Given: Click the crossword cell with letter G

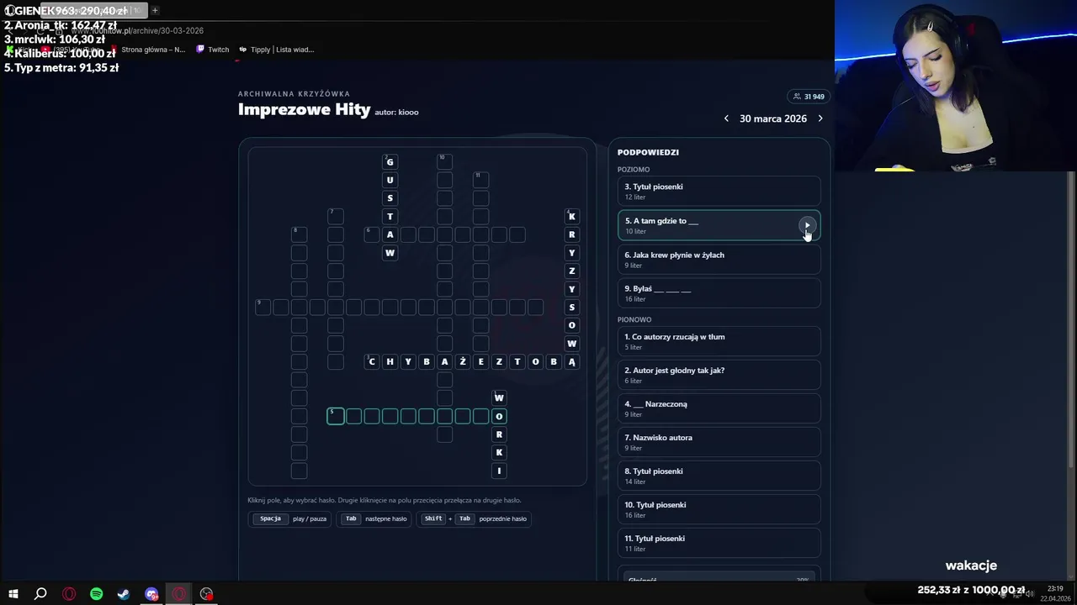Looking at the screenshot, I should pos(390,161).
